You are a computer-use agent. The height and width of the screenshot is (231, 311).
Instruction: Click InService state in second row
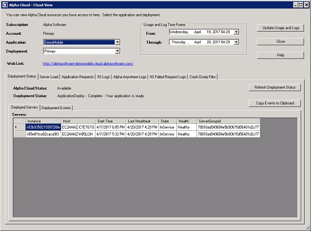click(x=167, y=134)
